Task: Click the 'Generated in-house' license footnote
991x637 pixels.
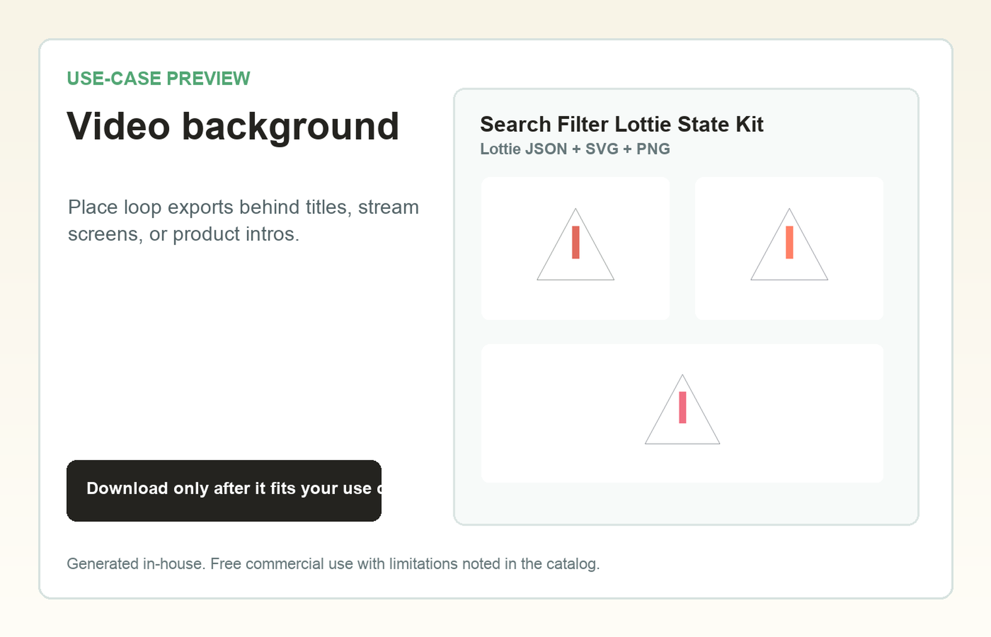Action: 333,564
